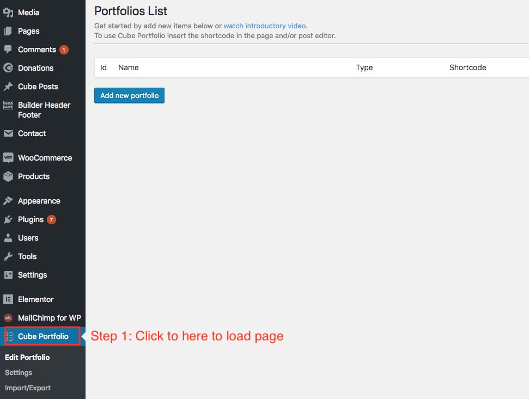Viewport: 529px width, 399px height.
Task: Click the Comments speech bubble icon
Action: [x=8, y=50]
